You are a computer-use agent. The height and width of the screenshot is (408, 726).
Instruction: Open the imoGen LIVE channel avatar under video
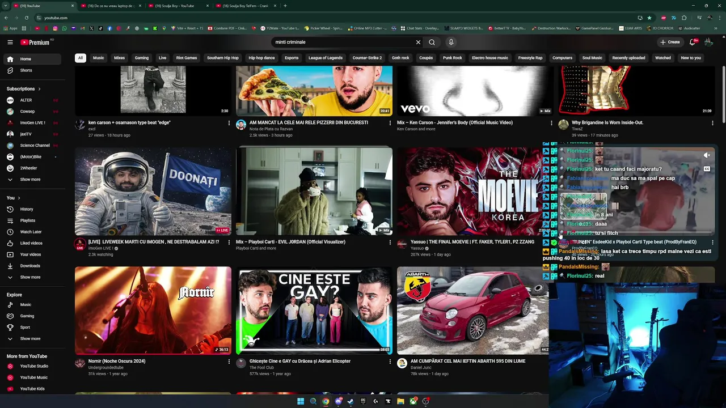[x=80, y=244]
